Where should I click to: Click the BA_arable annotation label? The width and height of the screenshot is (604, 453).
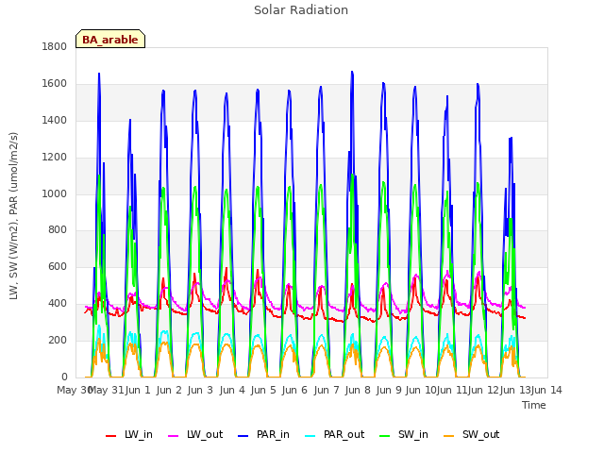point(110,39)
